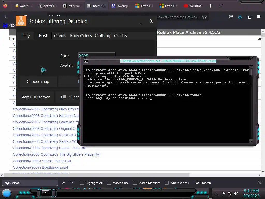265x199 pixels.
Task: Open the Grey City 2006 Optimized file link
Action: click(x=46, y=109)
